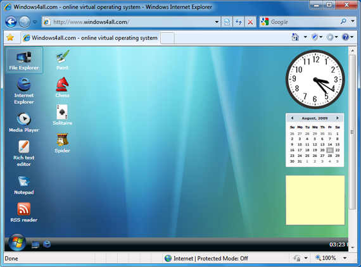361x267 pixels.
Task: Click the Internet Explorer taskbar icon
Action: pyautogui.click(x=47, y=244)
